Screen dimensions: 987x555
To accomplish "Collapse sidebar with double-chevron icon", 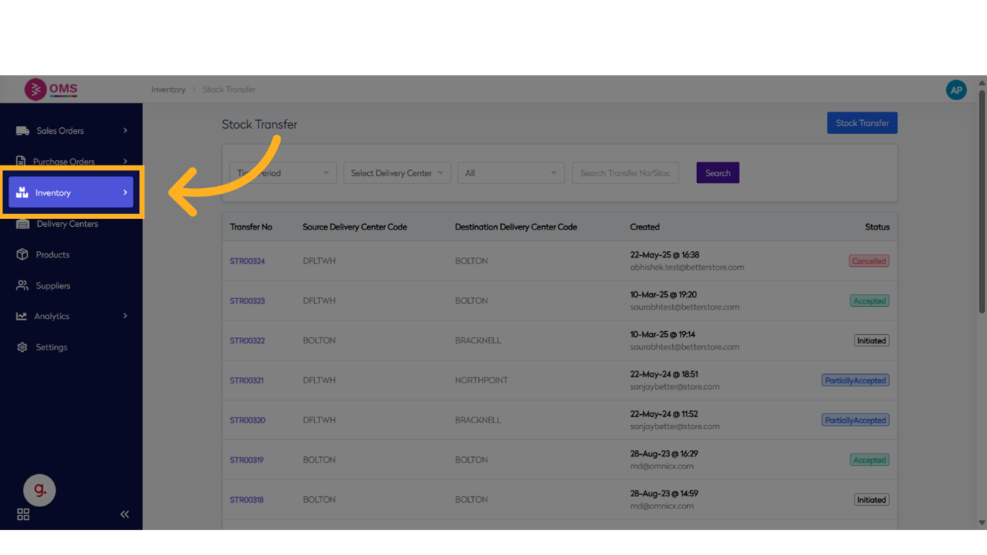I will pyautogui.click(x=125, y=514).
